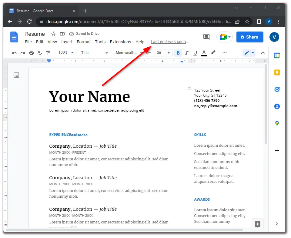291x238 pixels.
Task: Toggle underline formatting
Action: click(x=195, y=52)
